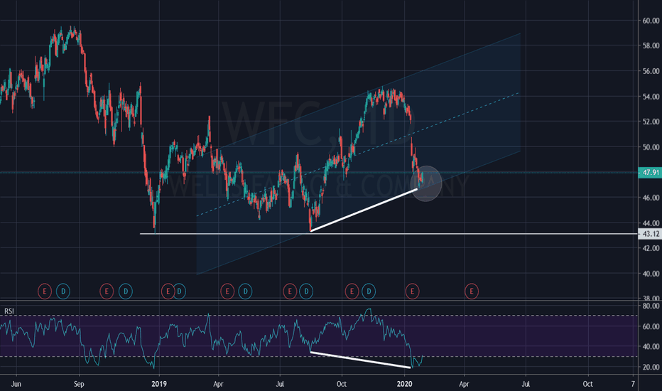Screen dimensions: 662x391
Task: Open the October 2019 earnings E marker
Action: coord(352,291)
